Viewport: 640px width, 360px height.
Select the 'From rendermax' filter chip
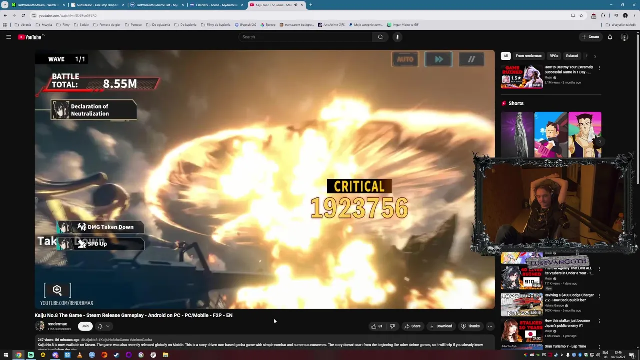tap(528, 56)
